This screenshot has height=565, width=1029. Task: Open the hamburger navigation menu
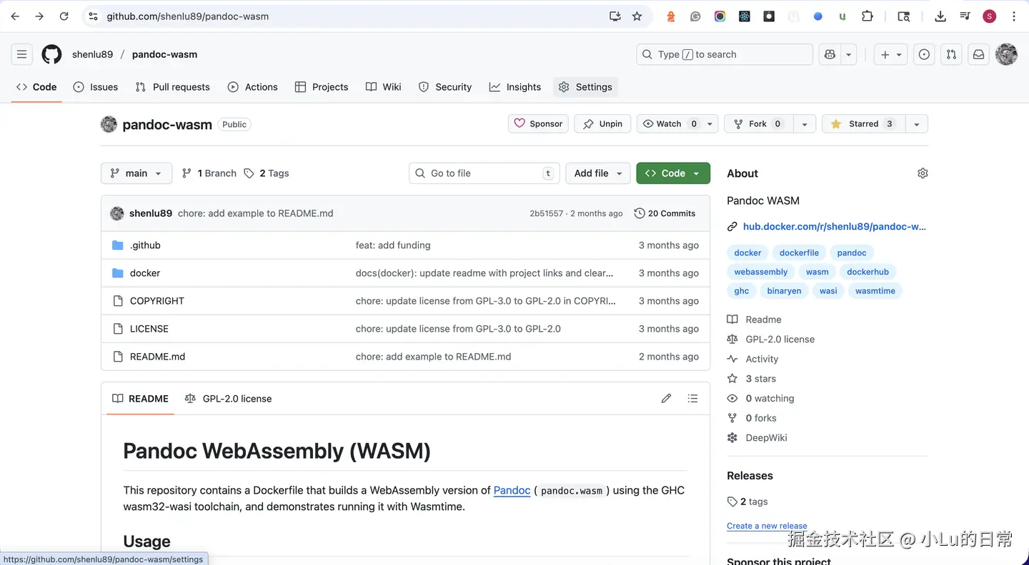21,54
